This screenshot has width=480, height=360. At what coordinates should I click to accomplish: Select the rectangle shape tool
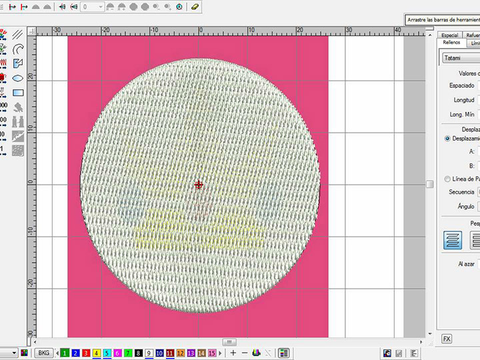point(18,93)
